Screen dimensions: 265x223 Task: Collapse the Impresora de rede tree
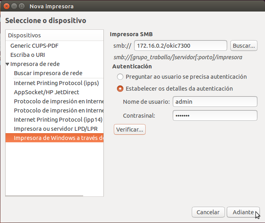tap(7, 64)
